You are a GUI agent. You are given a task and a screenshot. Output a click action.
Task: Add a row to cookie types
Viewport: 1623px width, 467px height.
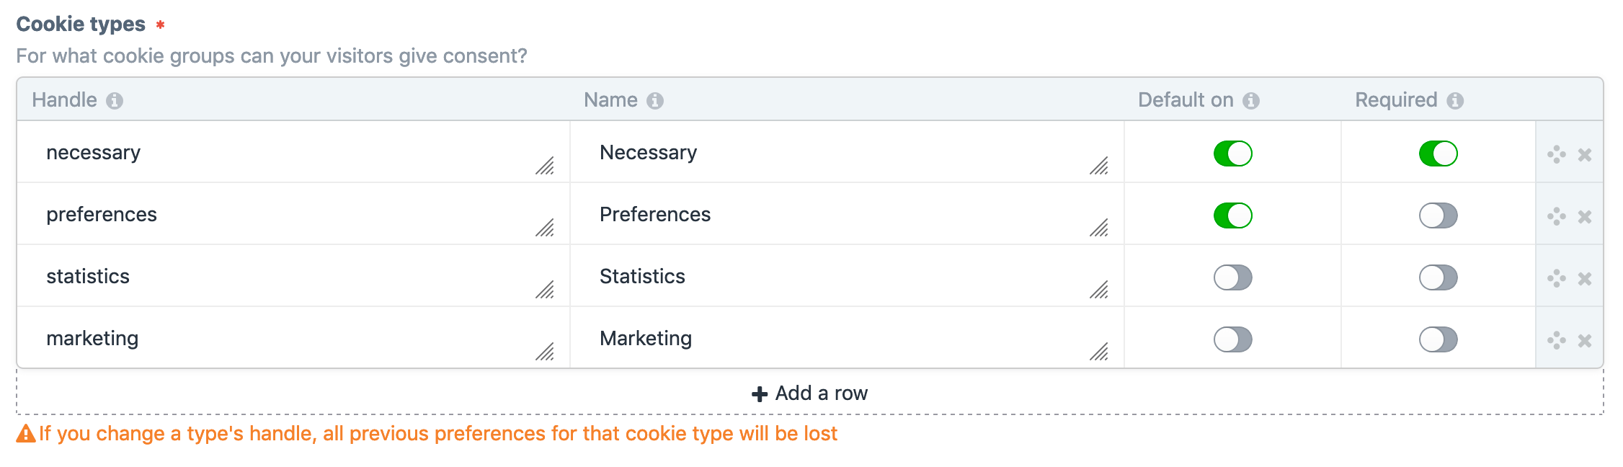[810, 393]
